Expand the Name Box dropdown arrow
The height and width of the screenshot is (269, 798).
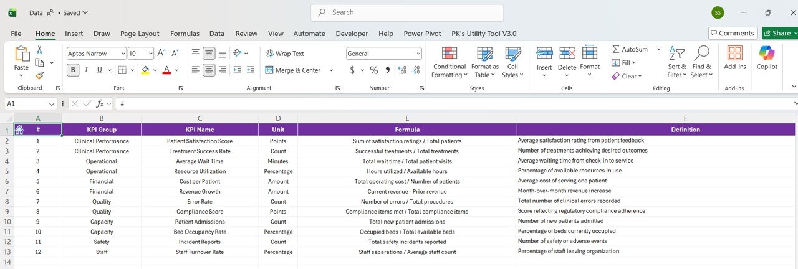point(52,104)
